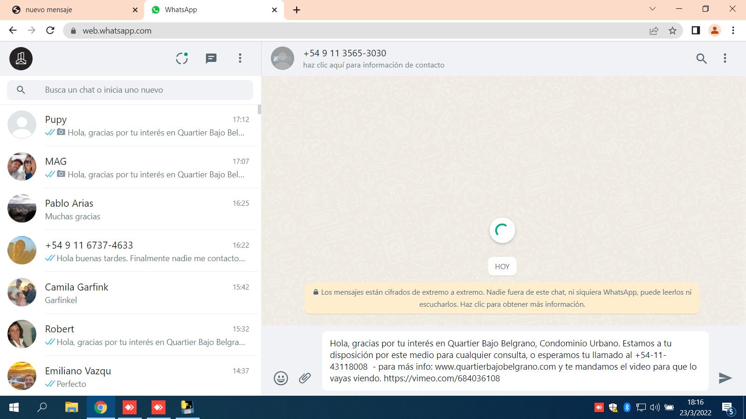746x419 pixels.
Task: Open your WhatsApp profile avatar
Action: click(21, 59)
